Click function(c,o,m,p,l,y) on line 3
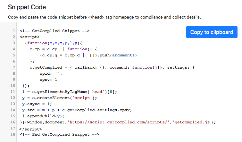 click(54, 43)
